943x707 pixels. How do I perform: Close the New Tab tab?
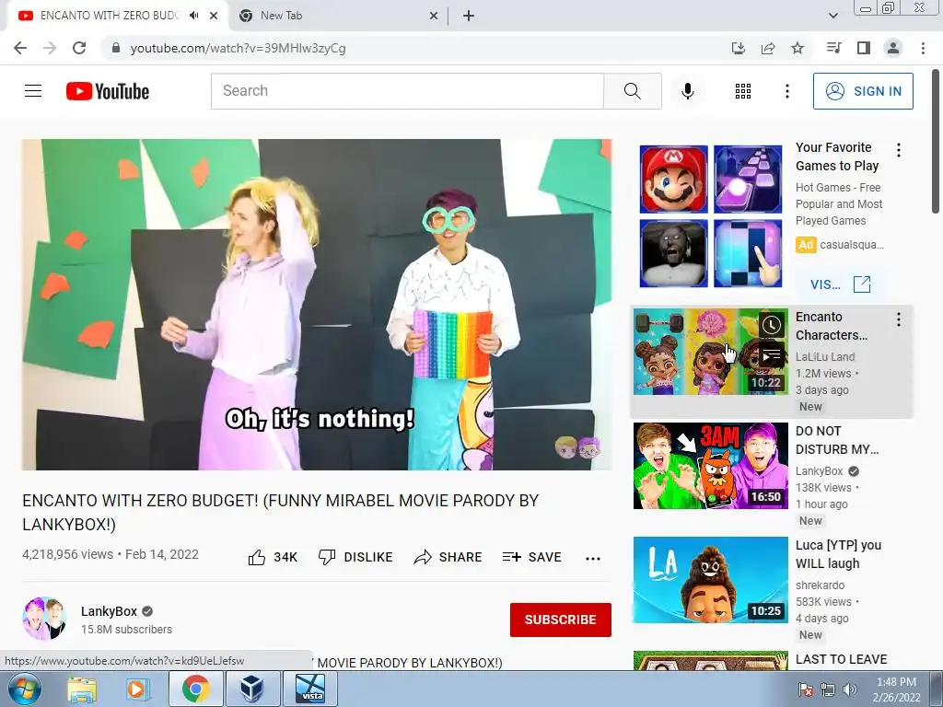pos(433,17)
